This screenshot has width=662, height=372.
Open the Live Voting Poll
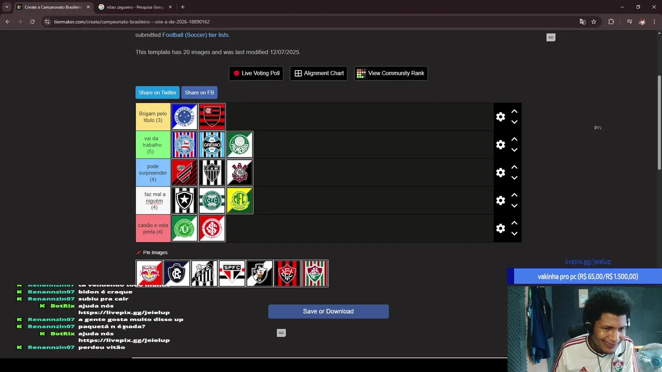coord(256,73)
